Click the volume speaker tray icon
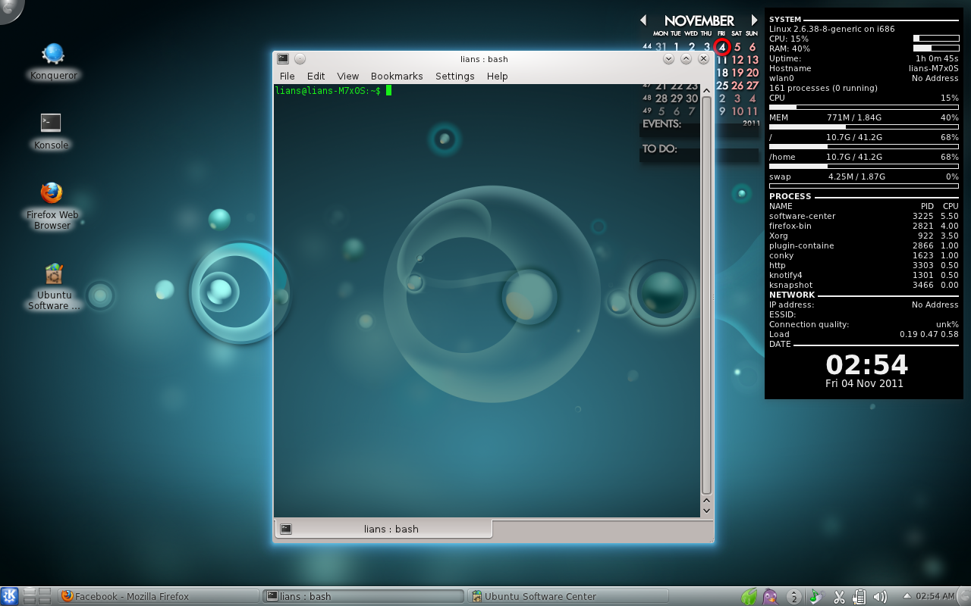The image size is (971, 606). [880, 597]
